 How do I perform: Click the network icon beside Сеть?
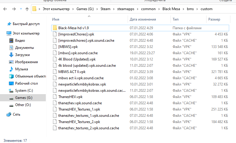pyautogui.click(x=9, y=114)
